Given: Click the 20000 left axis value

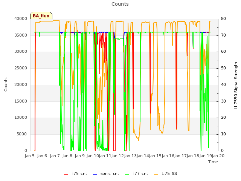Looking at the screenshot, I should (21, 84).
